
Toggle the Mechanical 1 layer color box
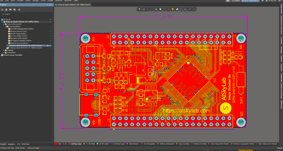tap(127, 144)
